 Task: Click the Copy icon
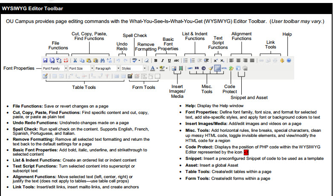click(x=82, y=60)
